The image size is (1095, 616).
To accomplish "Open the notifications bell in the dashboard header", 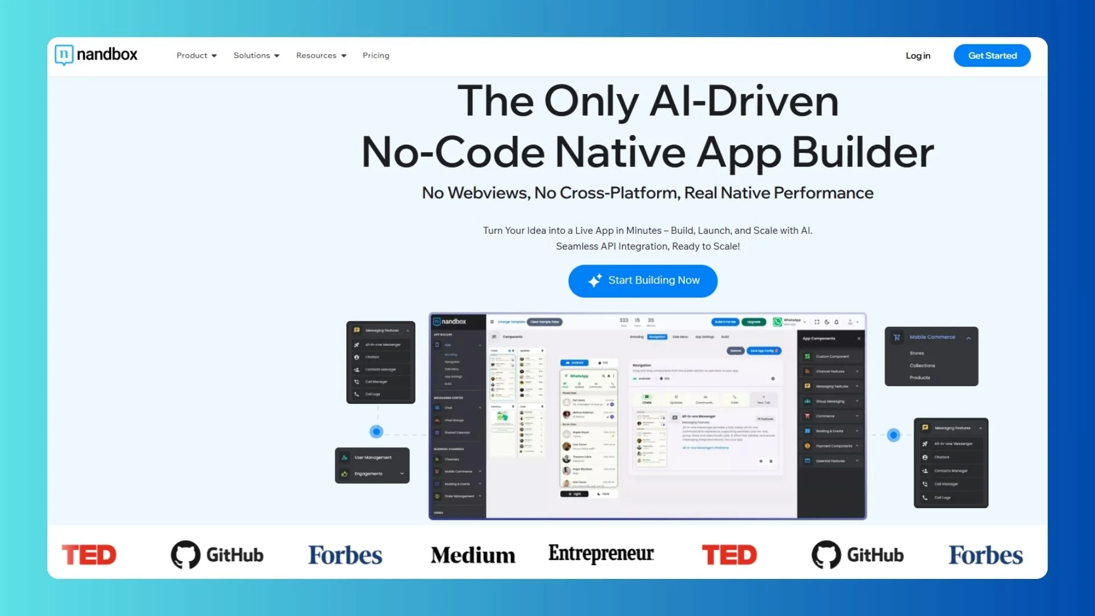I will (836, 322).
